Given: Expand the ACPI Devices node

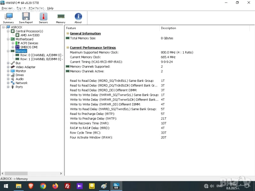Looking at the screenshot, I should (13, 43).
